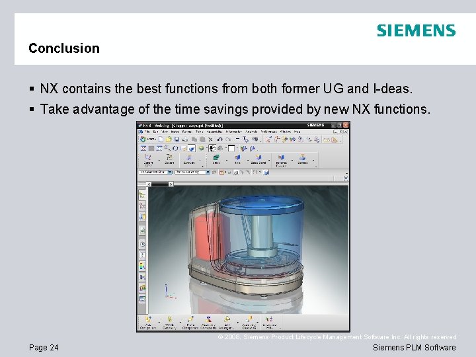Click the Edge Blend tool
Viewport: 476px width, 357px height.
[x=258, y=159]
